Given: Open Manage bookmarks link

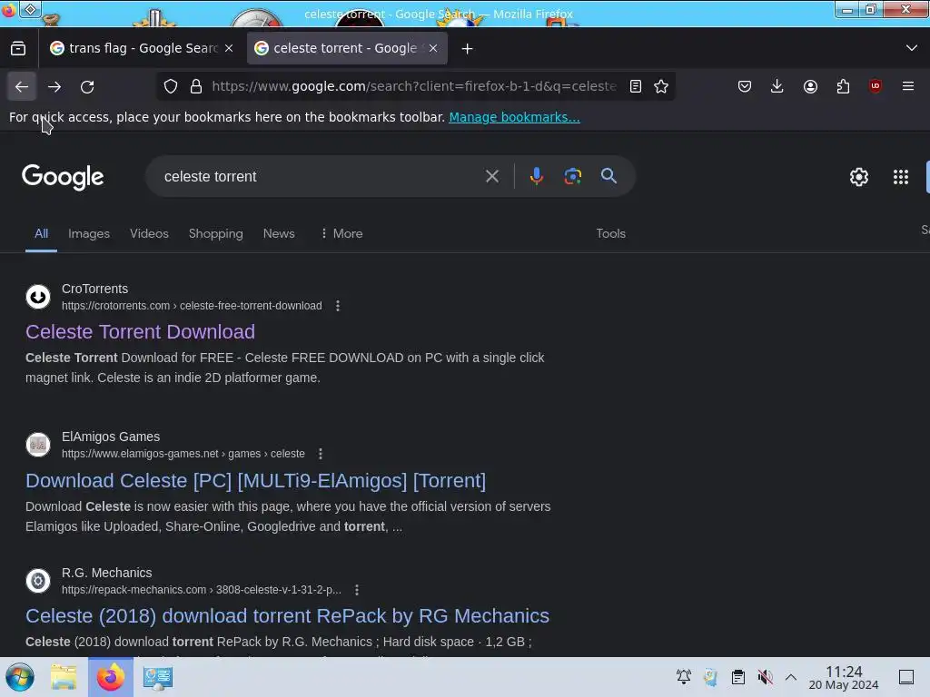Looking at the screenshot, I should click(514, 117).
